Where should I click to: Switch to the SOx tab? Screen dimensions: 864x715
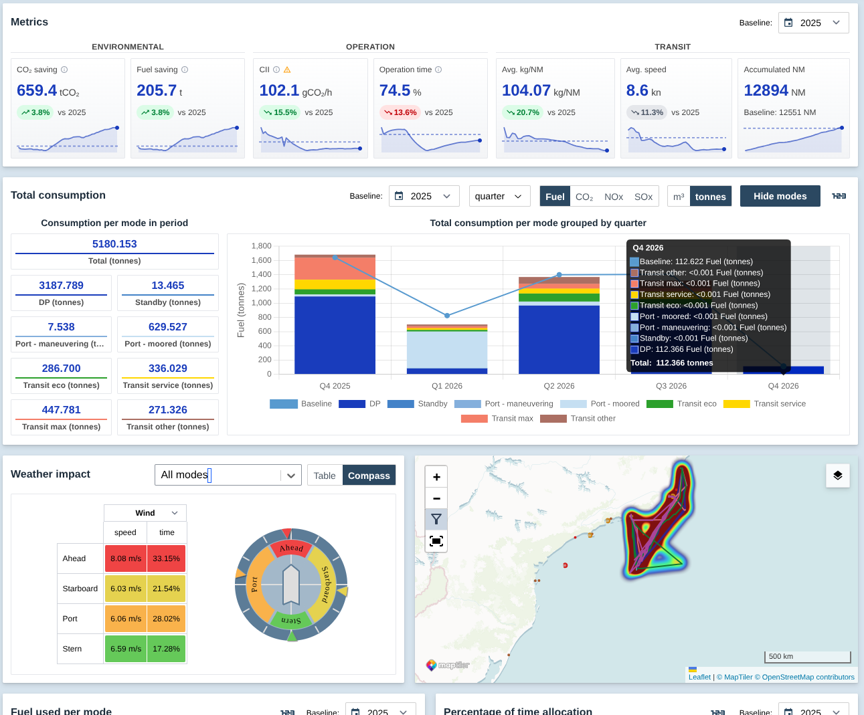[x=643, y=197]
